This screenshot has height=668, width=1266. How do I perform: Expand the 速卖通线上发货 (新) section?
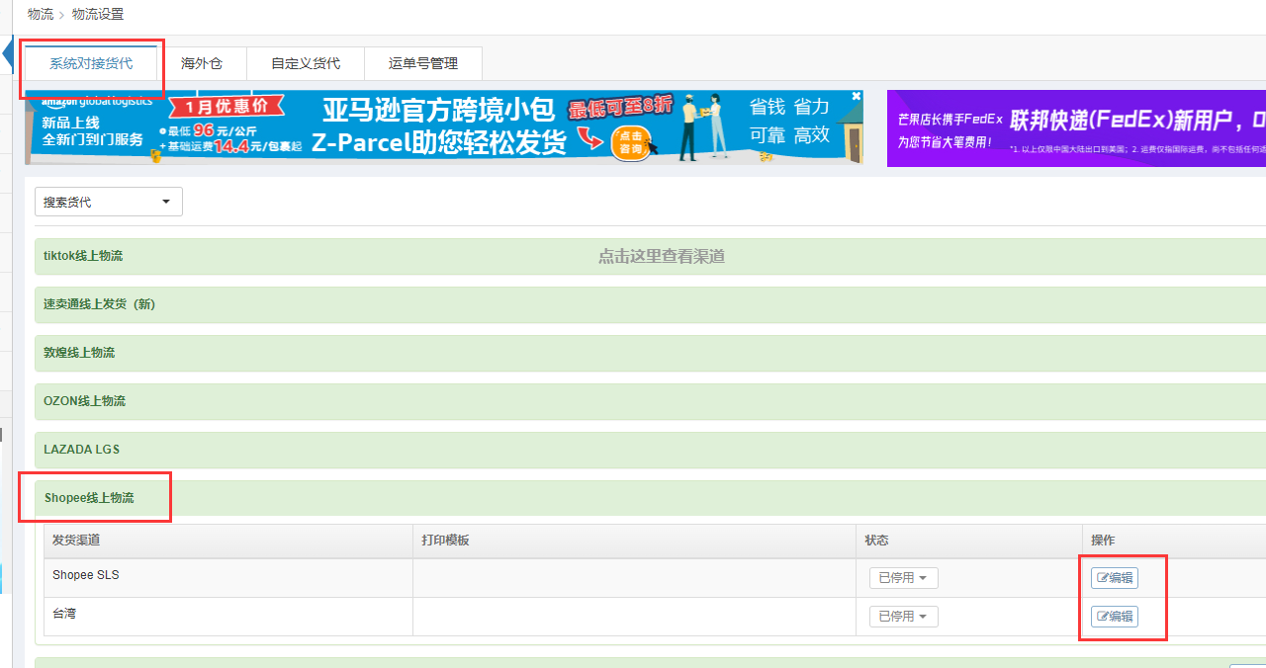[651, 304]
